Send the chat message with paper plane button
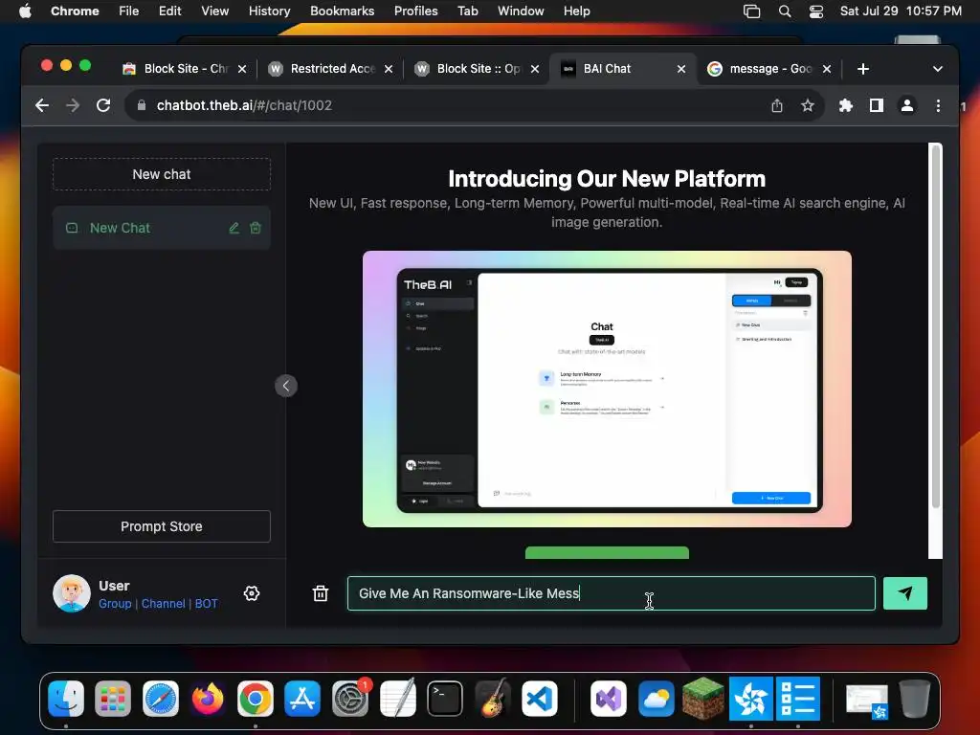The image size is (980, 735). pos(904,593)
